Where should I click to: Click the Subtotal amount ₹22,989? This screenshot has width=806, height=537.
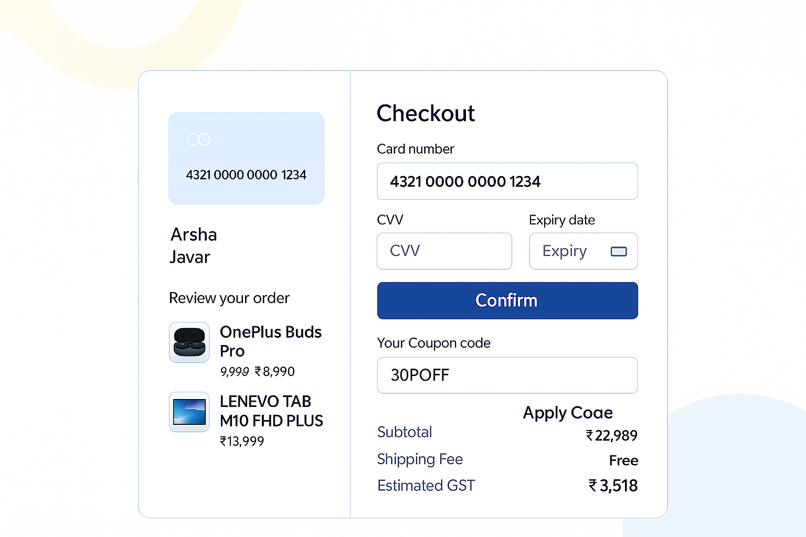(611, 436)
